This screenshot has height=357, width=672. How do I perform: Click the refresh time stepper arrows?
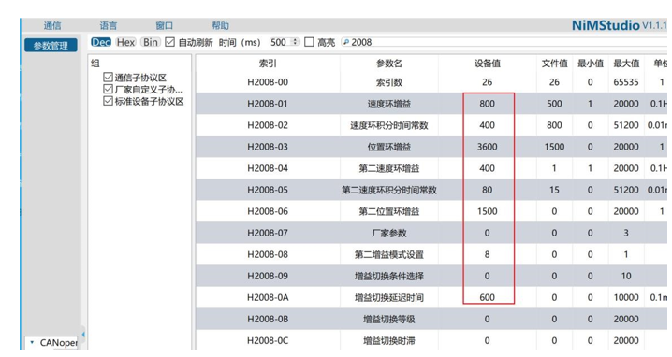(295, 42)
